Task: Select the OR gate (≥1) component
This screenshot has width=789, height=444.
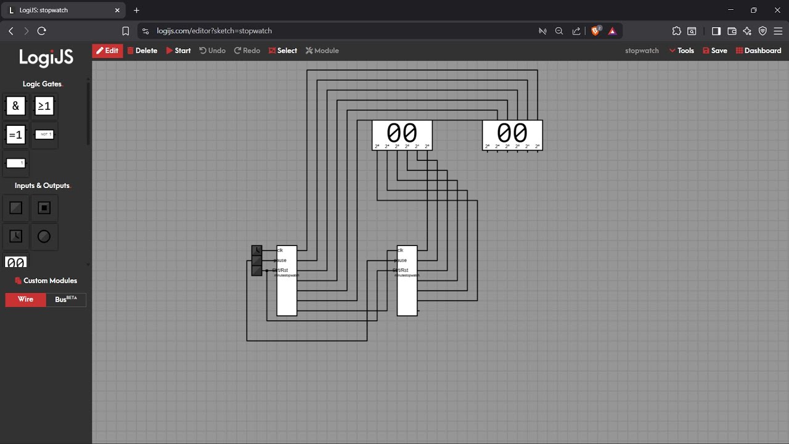Action: point(44,106)
